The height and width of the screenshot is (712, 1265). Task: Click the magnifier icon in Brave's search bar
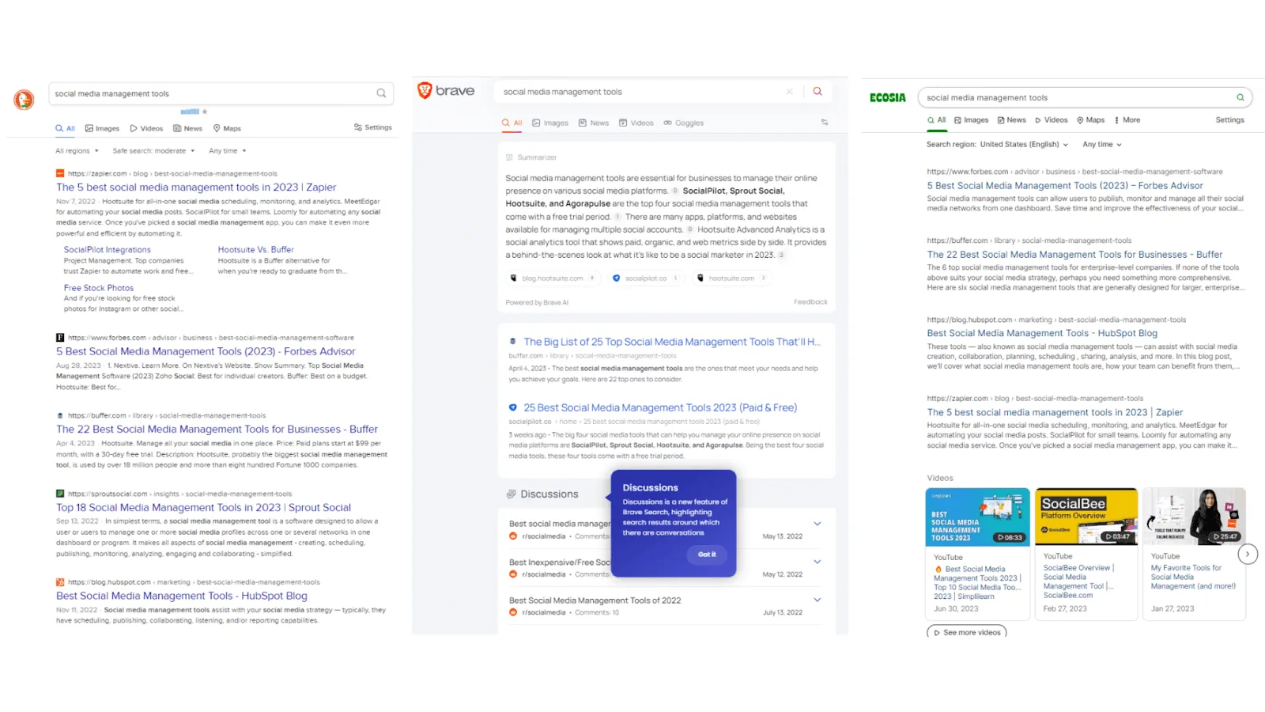tap(818, 91)
